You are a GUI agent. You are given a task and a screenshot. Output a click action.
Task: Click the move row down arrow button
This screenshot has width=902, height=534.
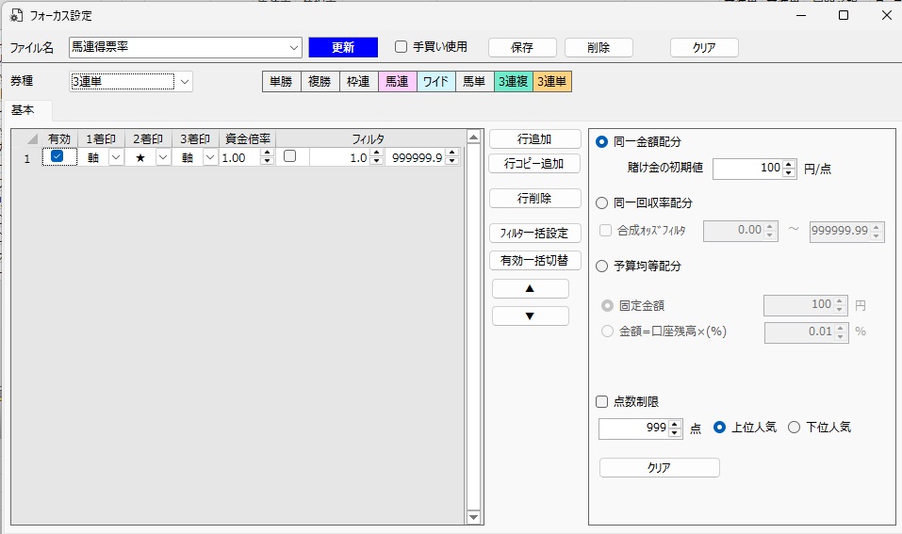[x=530, y=316]
